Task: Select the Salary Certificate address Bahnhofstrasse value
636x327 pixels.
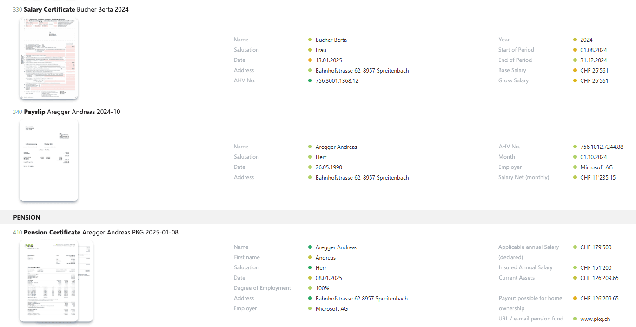Action: coord(362,70)
